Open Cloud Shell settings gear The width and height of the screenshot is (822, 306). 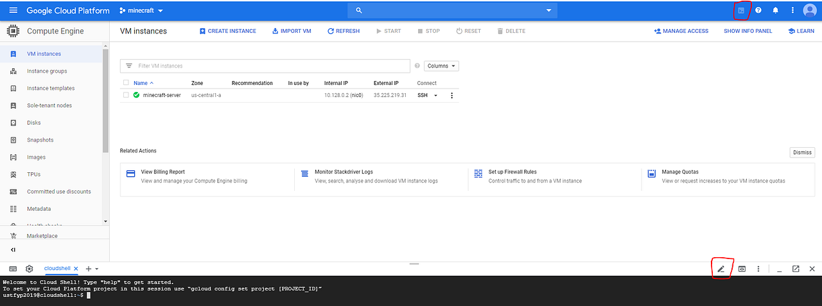[x=30, y=269]
